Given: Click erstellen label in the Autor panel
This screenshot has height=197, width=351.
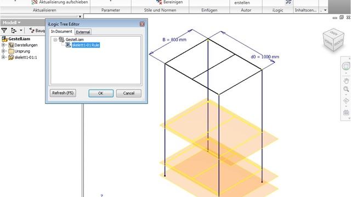Looking at the screenshot, I should coord(242,3).
